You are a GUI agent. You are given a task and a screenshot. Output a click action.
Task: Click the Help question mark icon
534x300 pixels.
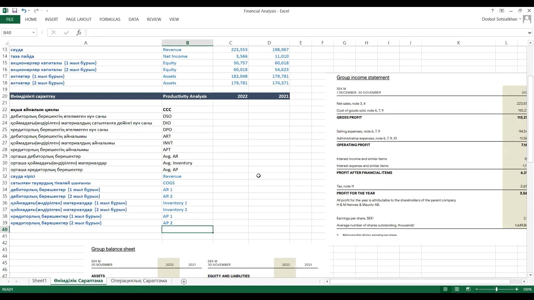492,11
